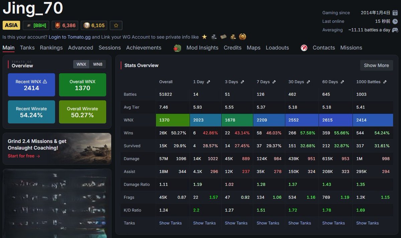Open the Missions page
The width and height of the screenshot is (401, 238).
351,48
